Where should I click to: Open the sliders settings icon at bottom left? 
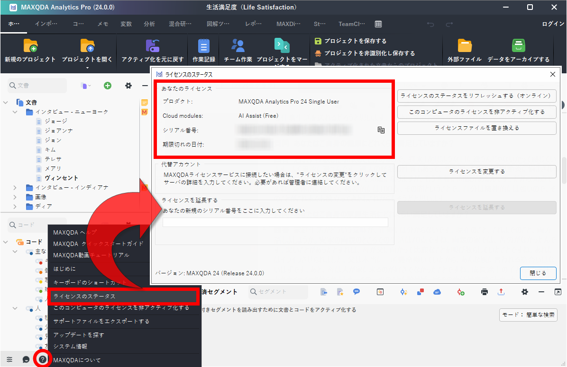click(x=9, y=359)
